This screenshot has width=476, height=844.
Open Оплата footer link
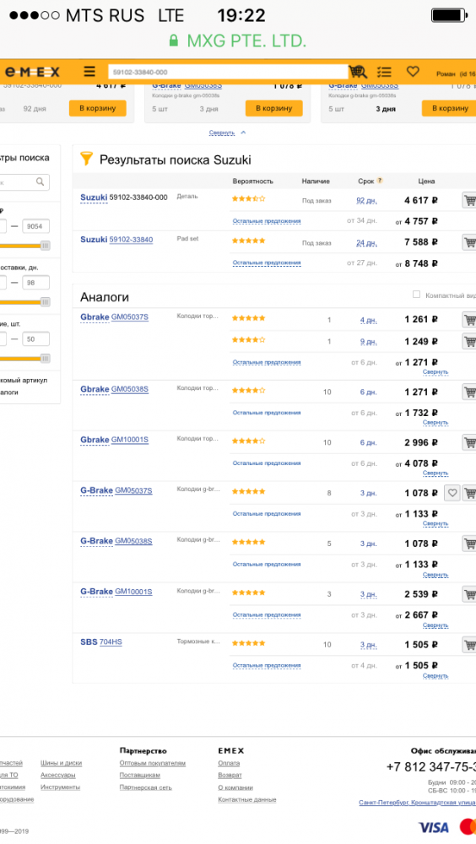point(229,763)
